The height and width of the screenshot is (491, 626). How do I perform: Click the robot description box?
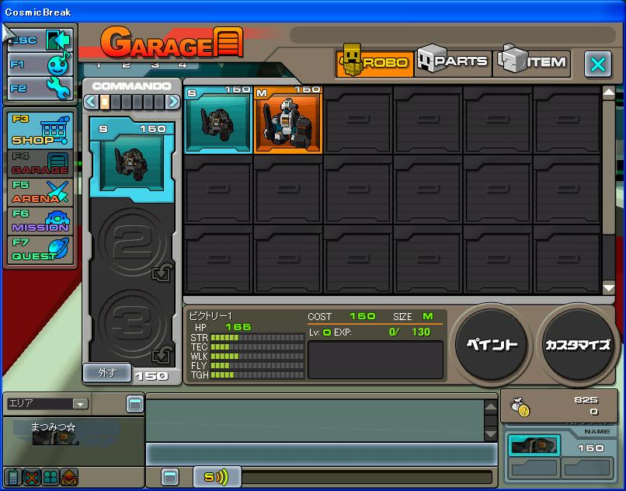pos(376,360)
